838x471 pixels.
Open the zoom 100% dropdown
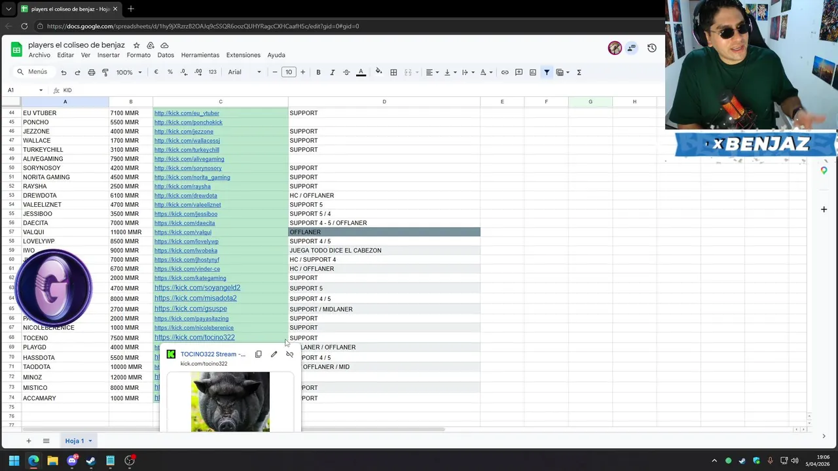click(x=129, y=73)
